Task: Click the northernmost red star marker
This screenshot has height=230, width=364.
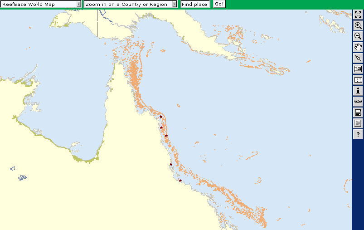Action: tap(160, 117)
